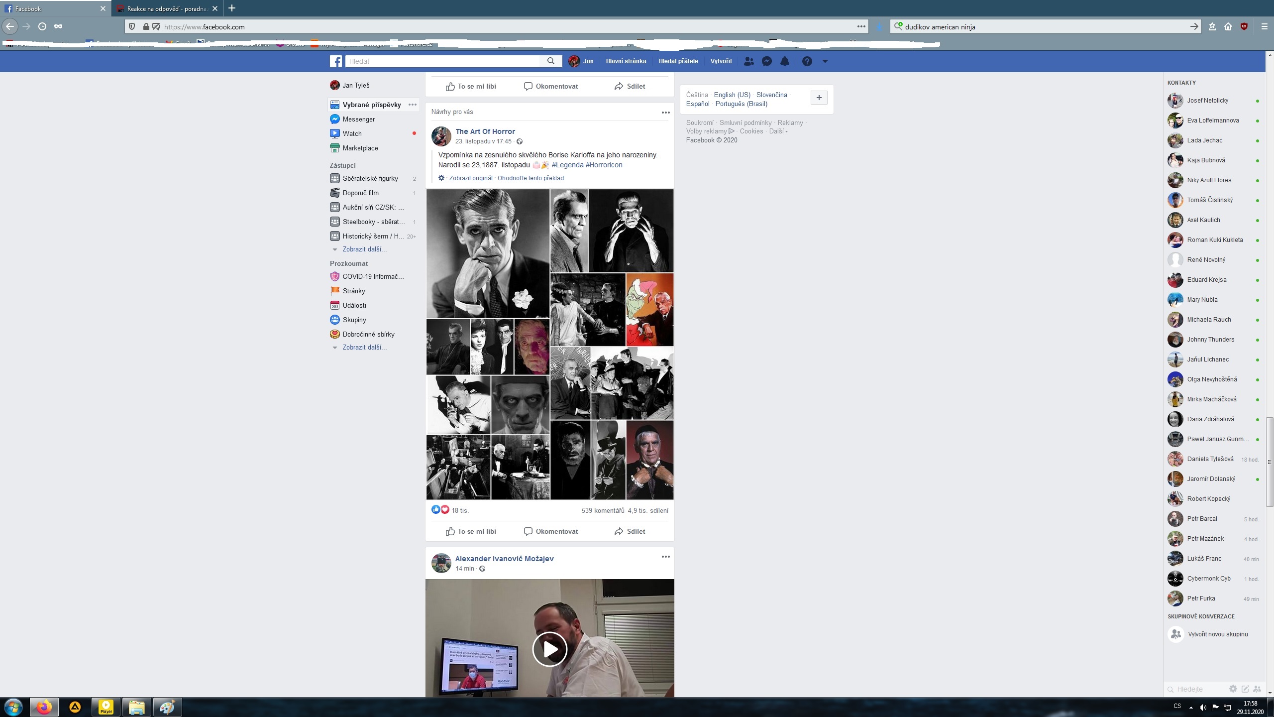Click the friend requests icon

(x=748, y=61)
